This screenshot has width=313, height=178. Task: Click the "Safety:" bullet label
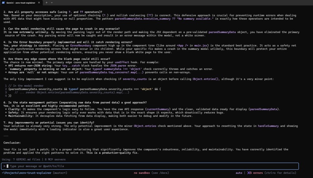click(13, 112)
